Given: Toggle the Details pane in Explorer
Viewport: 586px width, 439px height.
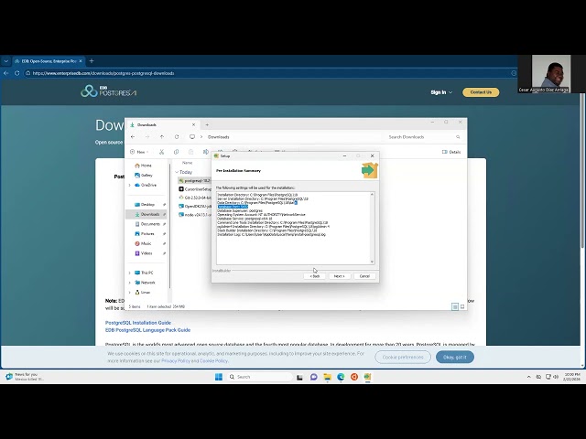Looking at the screenshot, I should 451,152.
